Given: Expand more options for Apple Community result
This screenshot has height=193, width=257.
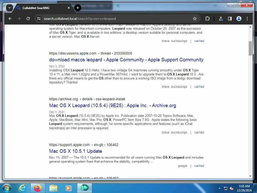Looking at the screenshot, I should (191, 87).
